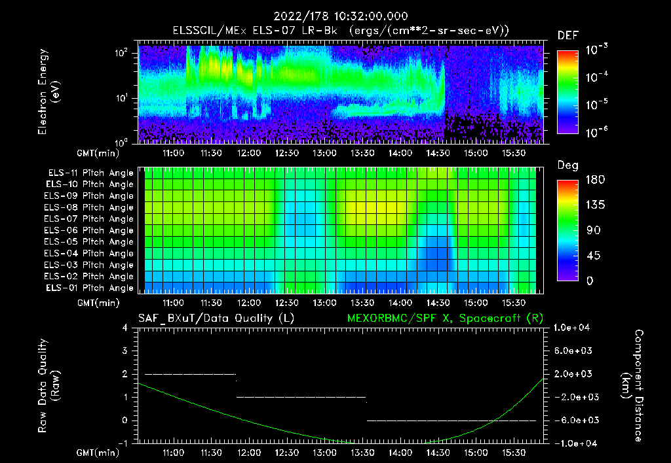Screen dimensions: 671x463
Task: Click the 10^-6 DEF colorbar value
Action: (x=596, y=131)
